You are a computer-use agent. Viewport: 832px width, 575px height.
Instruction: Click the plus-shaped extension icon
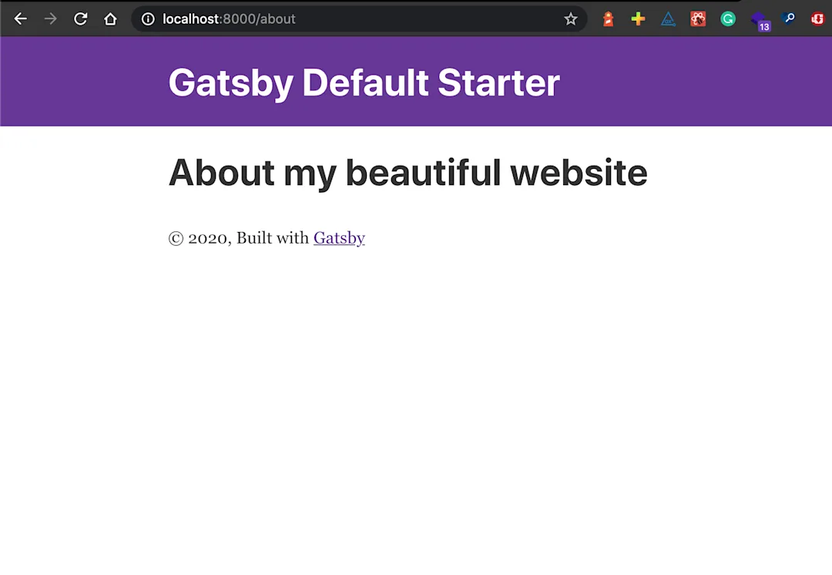(638, 18)
